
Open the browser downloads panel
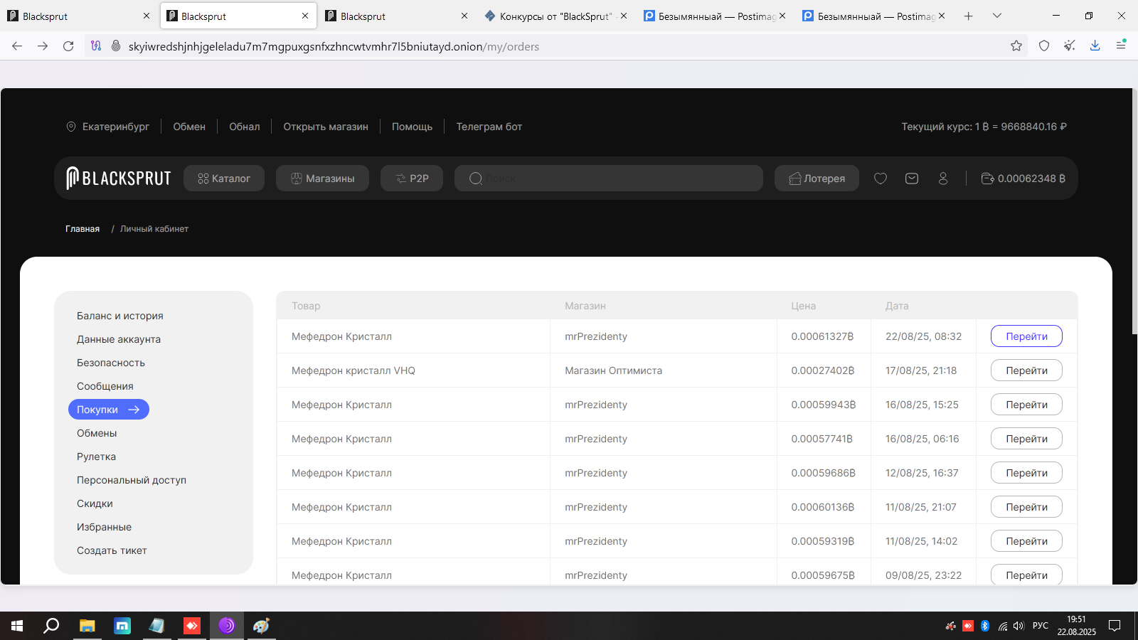coord(1095,46)
